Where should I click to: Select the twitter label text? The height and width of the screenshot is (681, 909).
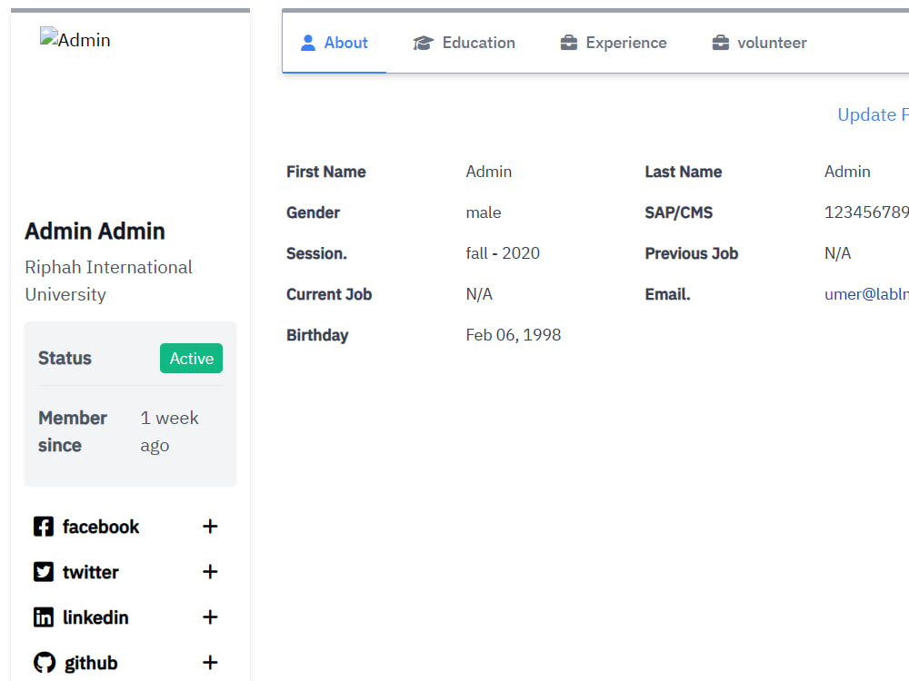(x=90, y=572)
